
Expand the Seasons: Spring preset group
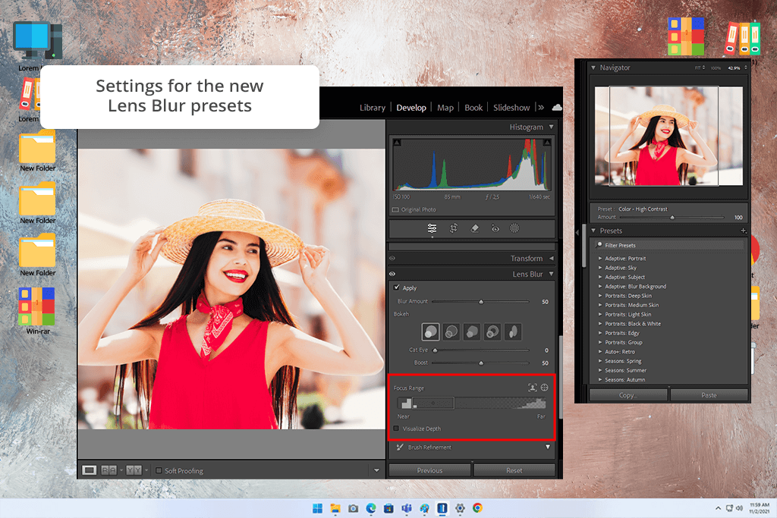click(600, 361)
